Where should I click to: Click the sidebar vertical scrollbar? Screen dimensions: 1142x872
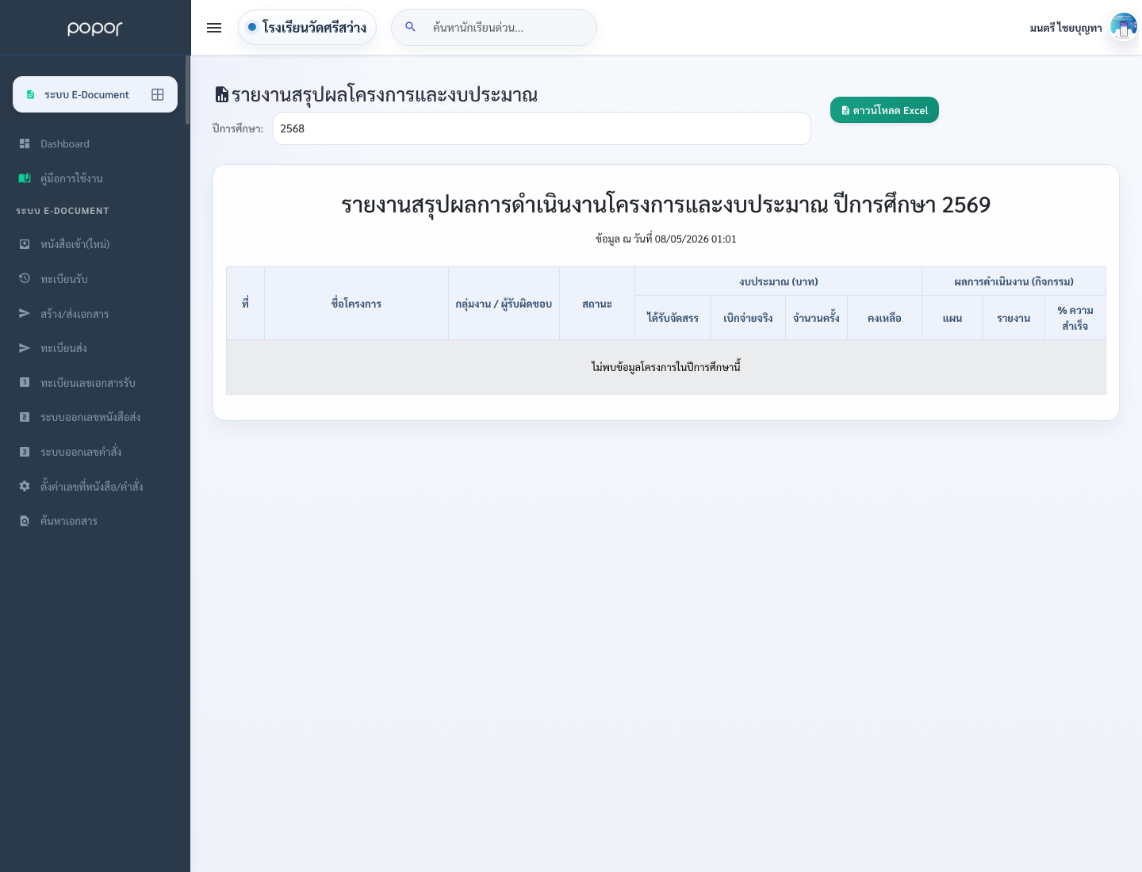[188, 90]
